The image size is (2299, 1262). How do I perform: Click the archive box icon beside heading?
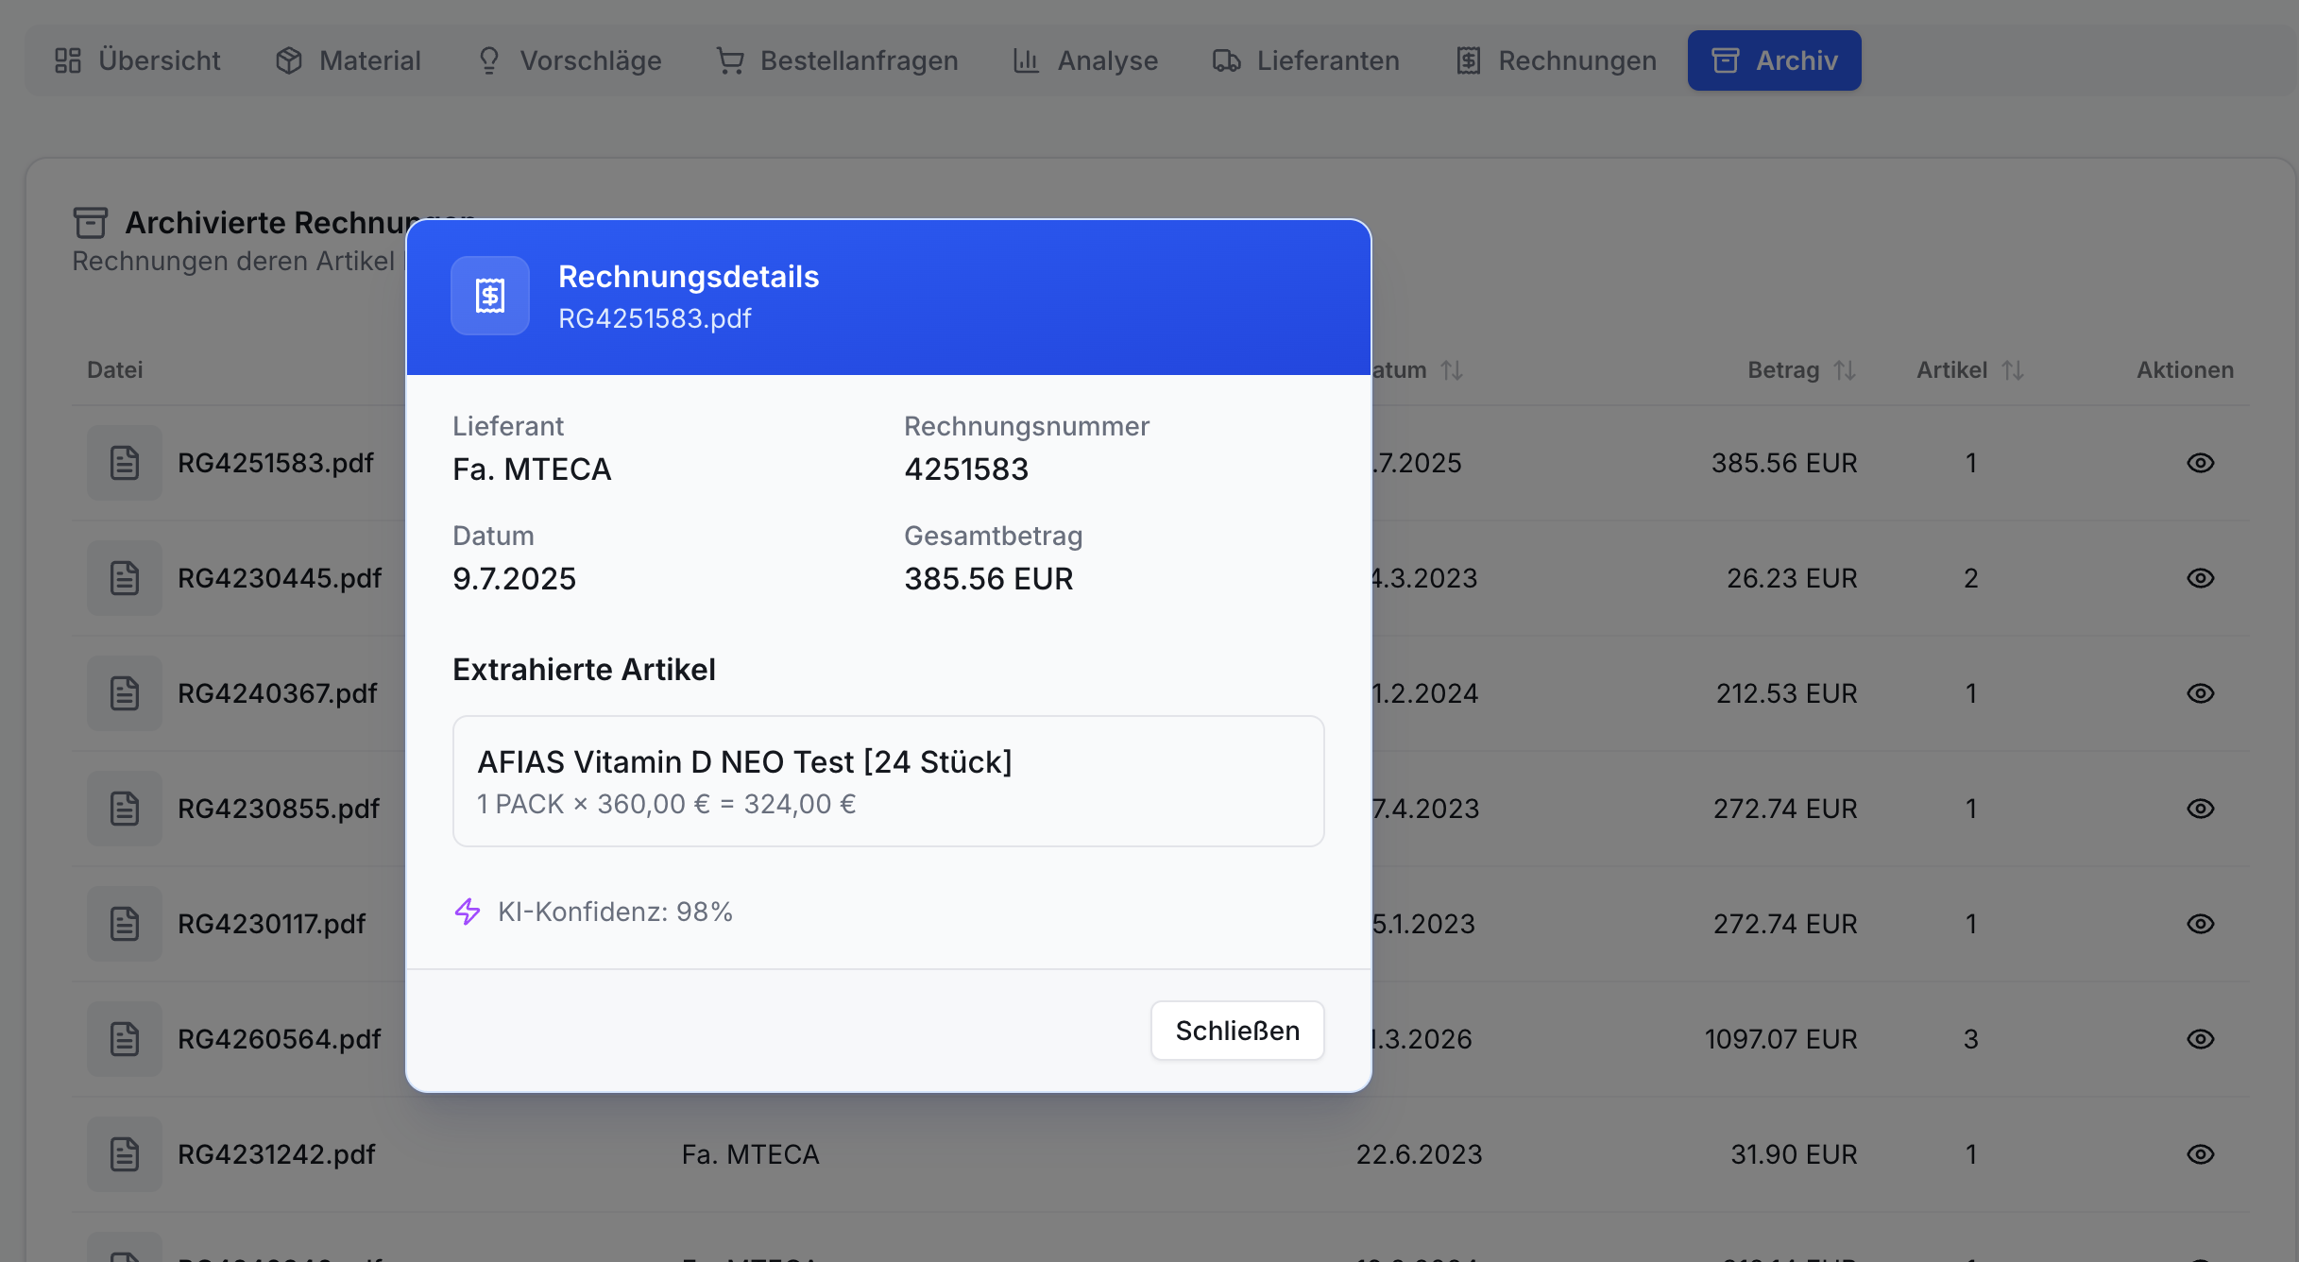[91, 223]
